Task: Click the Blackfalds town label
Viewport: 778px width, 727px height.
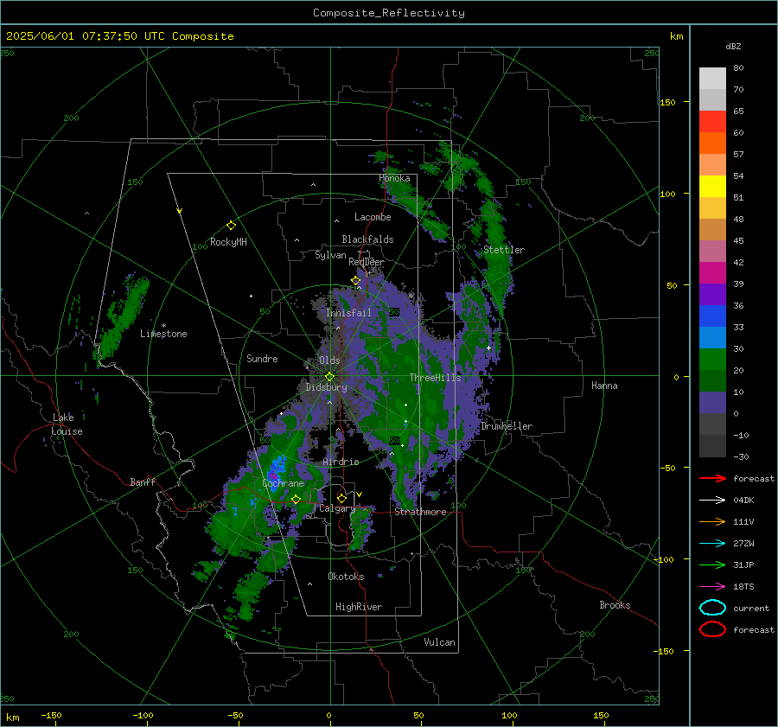Action: pos(367,239)
